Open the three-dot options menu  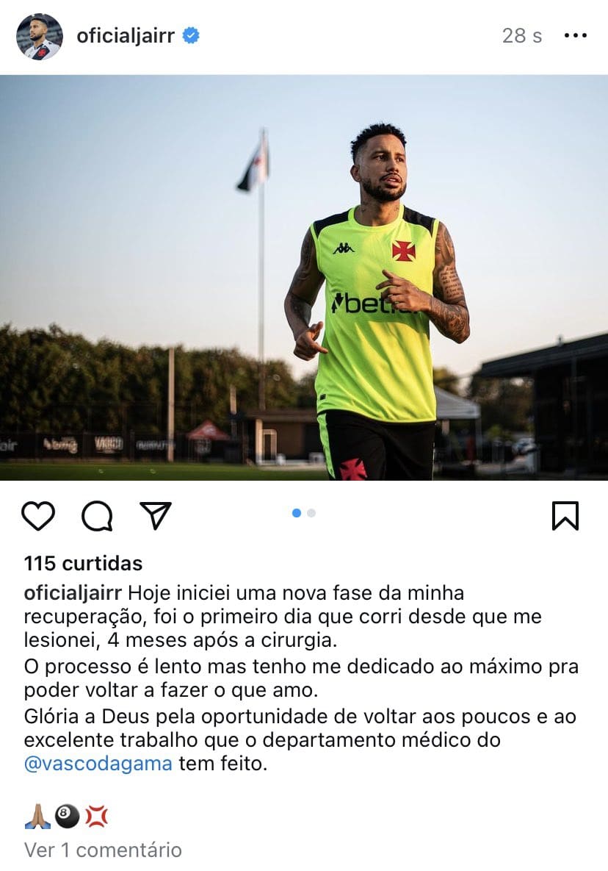pos(575,35)
